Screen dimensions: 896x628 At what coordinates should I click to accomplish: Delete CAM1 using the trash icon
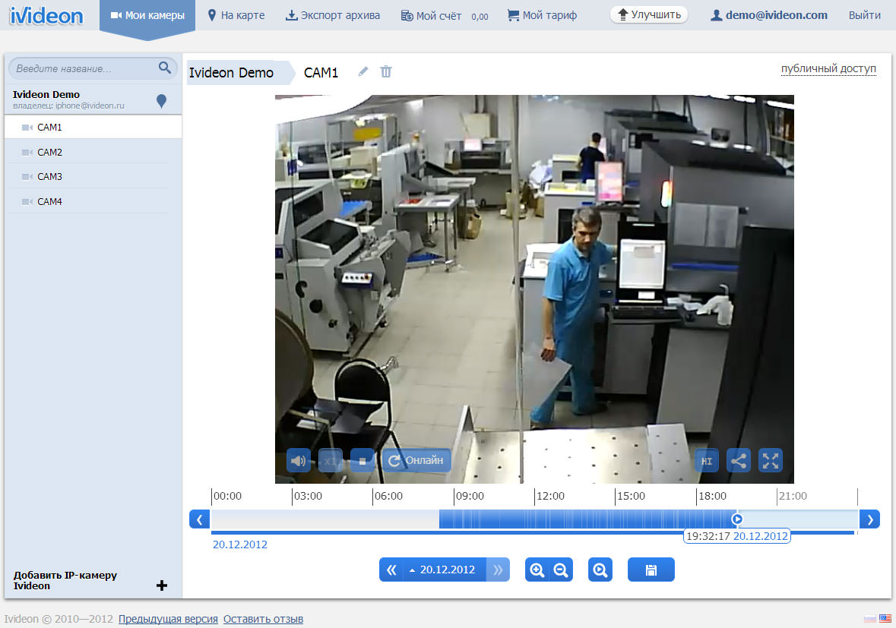click(386, 71)
